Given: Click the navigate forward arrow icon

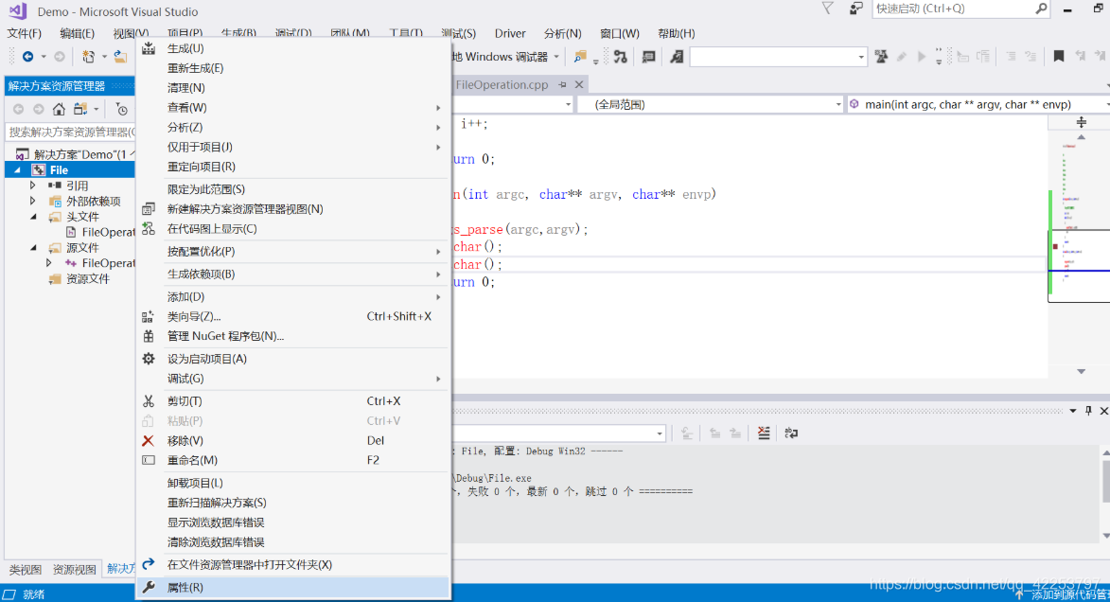Looking at the screenshot, I should pos(60,57).
